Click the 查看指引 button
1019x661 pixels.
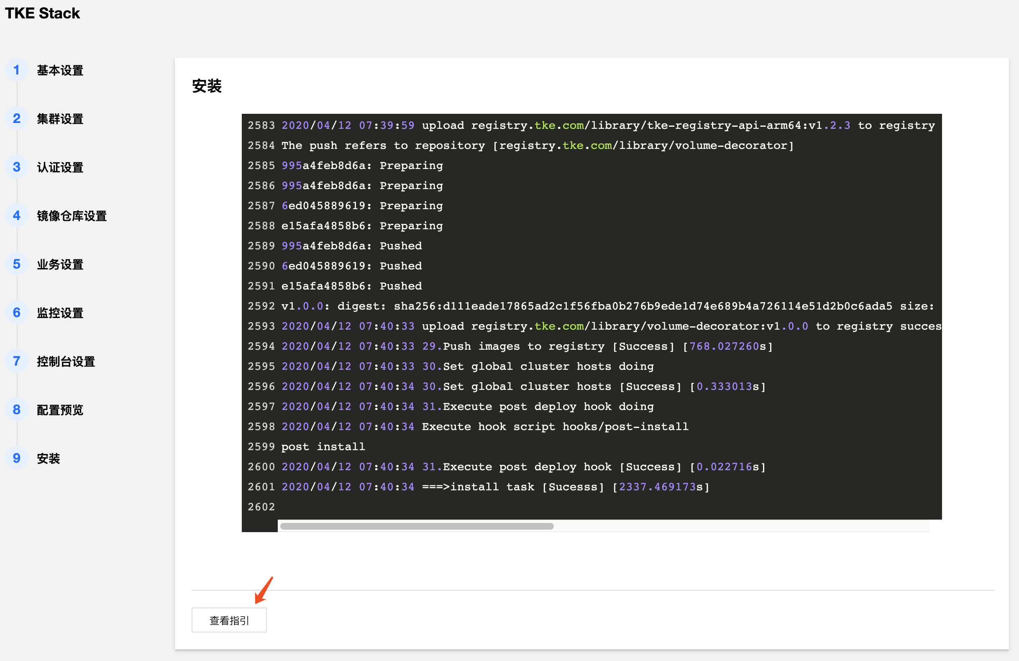[229, 620]
